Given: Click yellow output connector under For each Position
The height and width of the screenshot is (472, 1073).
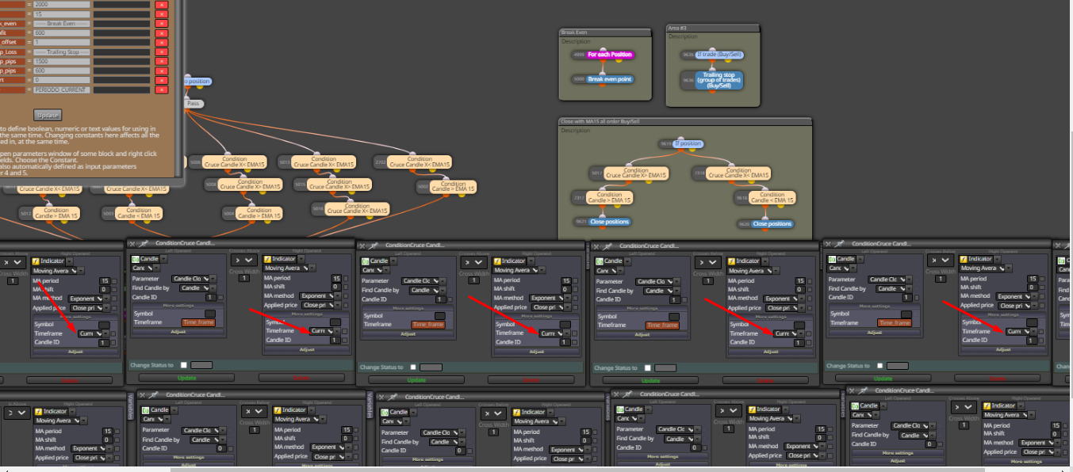Looking at the screenshot, I should point(617,61).
